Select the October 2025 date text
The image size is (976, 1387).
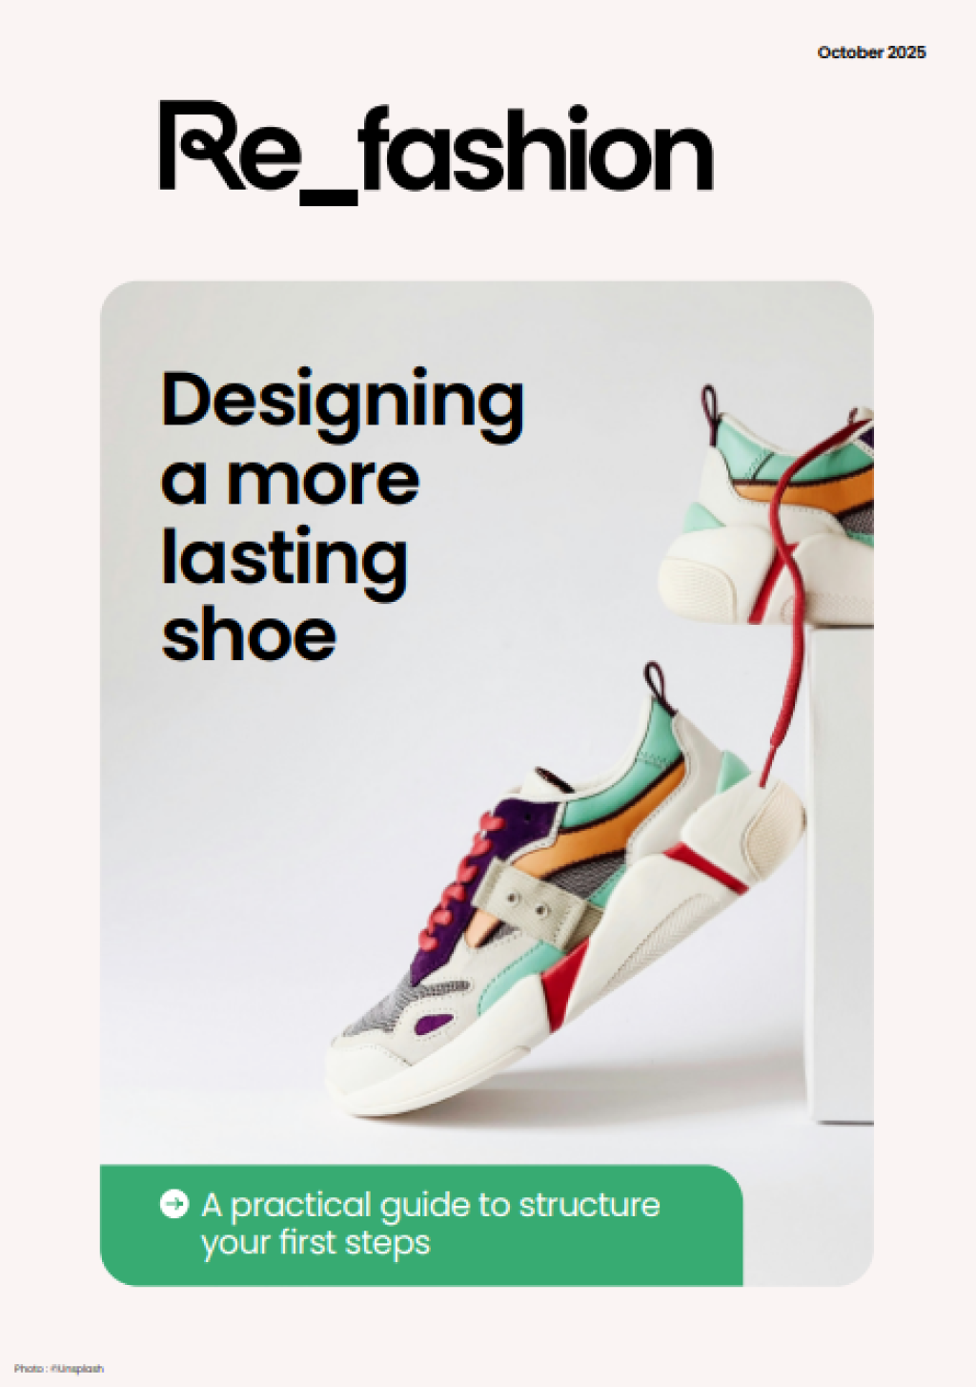pyautogui.click(x=871, y=52)
